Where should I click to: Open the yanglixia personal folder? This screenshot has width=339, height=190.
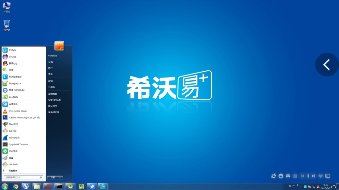pyautogui.click(x=53, y=56)
